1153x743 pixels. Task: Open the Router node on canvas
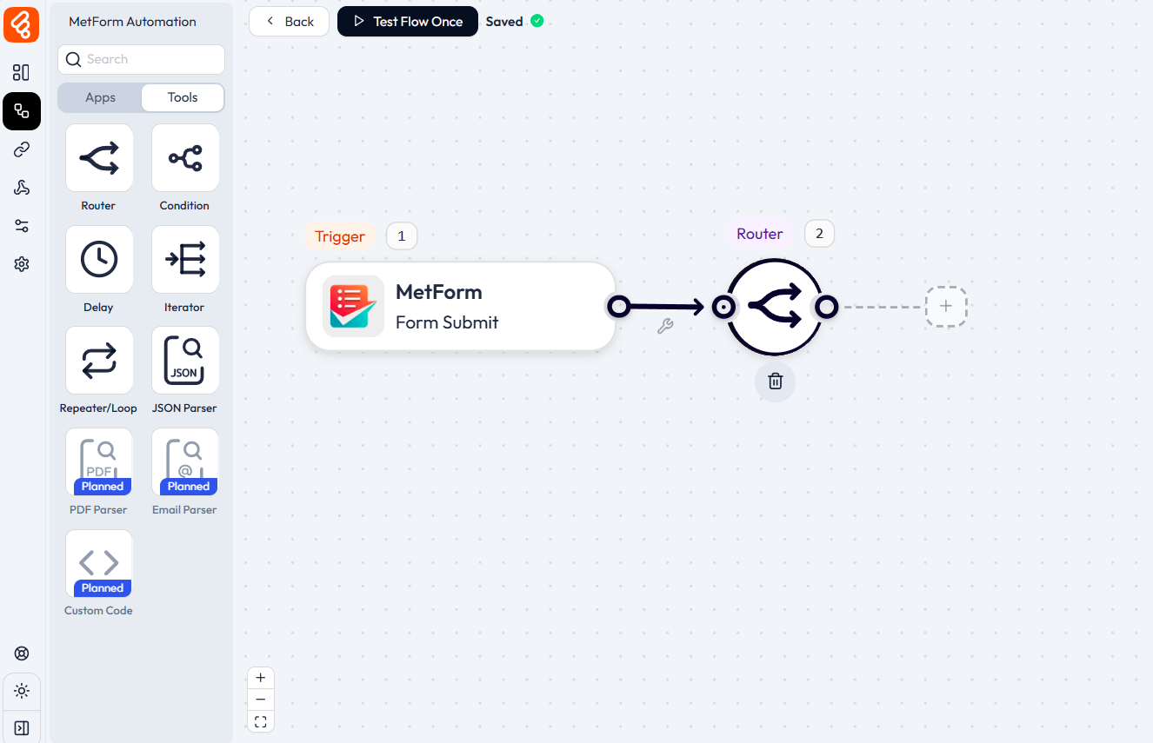(774, 307)
